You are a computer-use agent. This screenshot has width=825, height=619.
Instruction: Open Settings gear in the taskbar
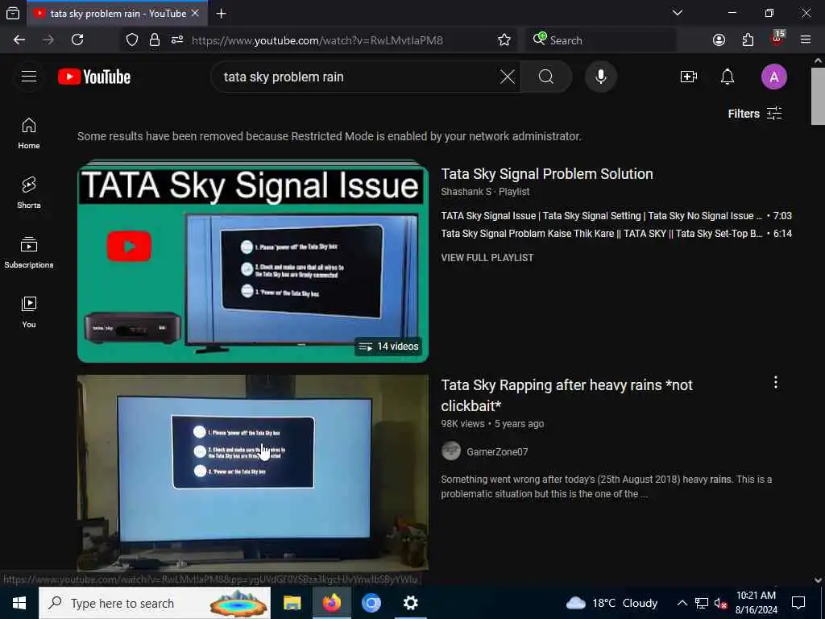410,603
